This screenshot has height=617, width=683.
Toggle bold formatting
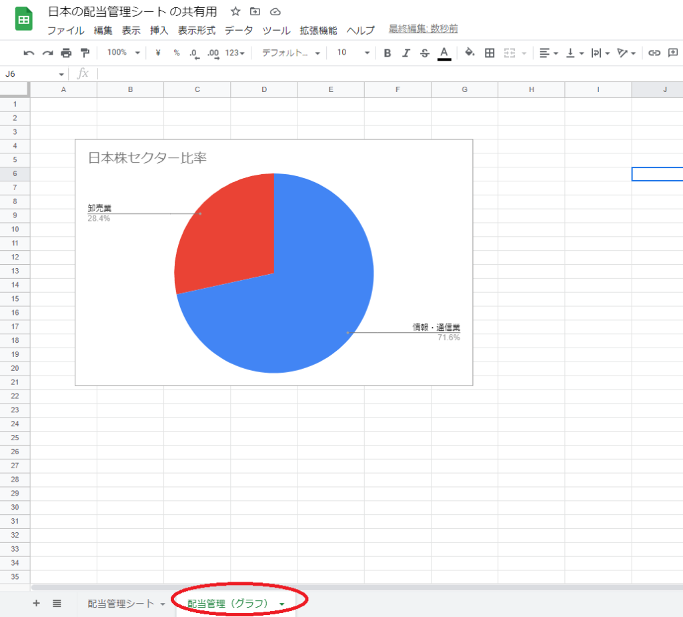tap(387, 53)
